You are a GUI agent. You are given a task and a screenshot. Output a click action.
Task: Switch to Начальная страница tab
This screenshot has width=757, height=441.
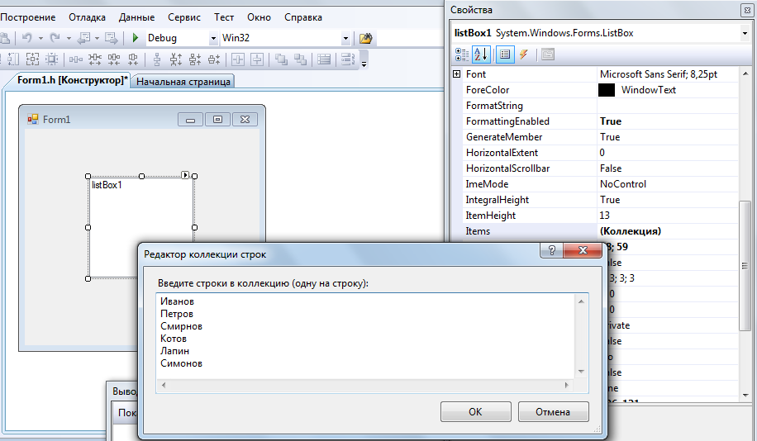click(183, 82)
